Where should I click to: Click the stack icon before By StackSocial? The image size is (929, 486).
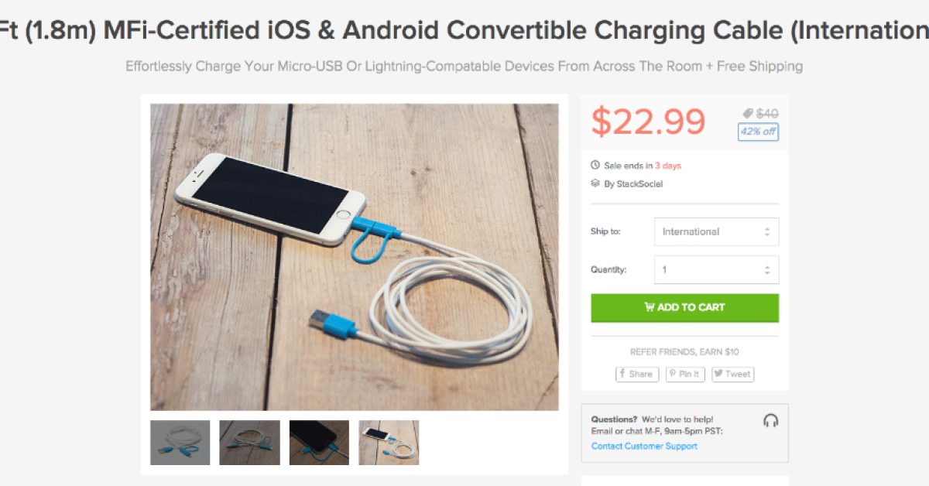595,184
